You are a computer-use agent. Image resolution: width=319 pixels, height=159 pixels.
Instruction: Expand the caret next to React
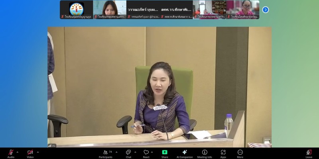coord(152,152)
